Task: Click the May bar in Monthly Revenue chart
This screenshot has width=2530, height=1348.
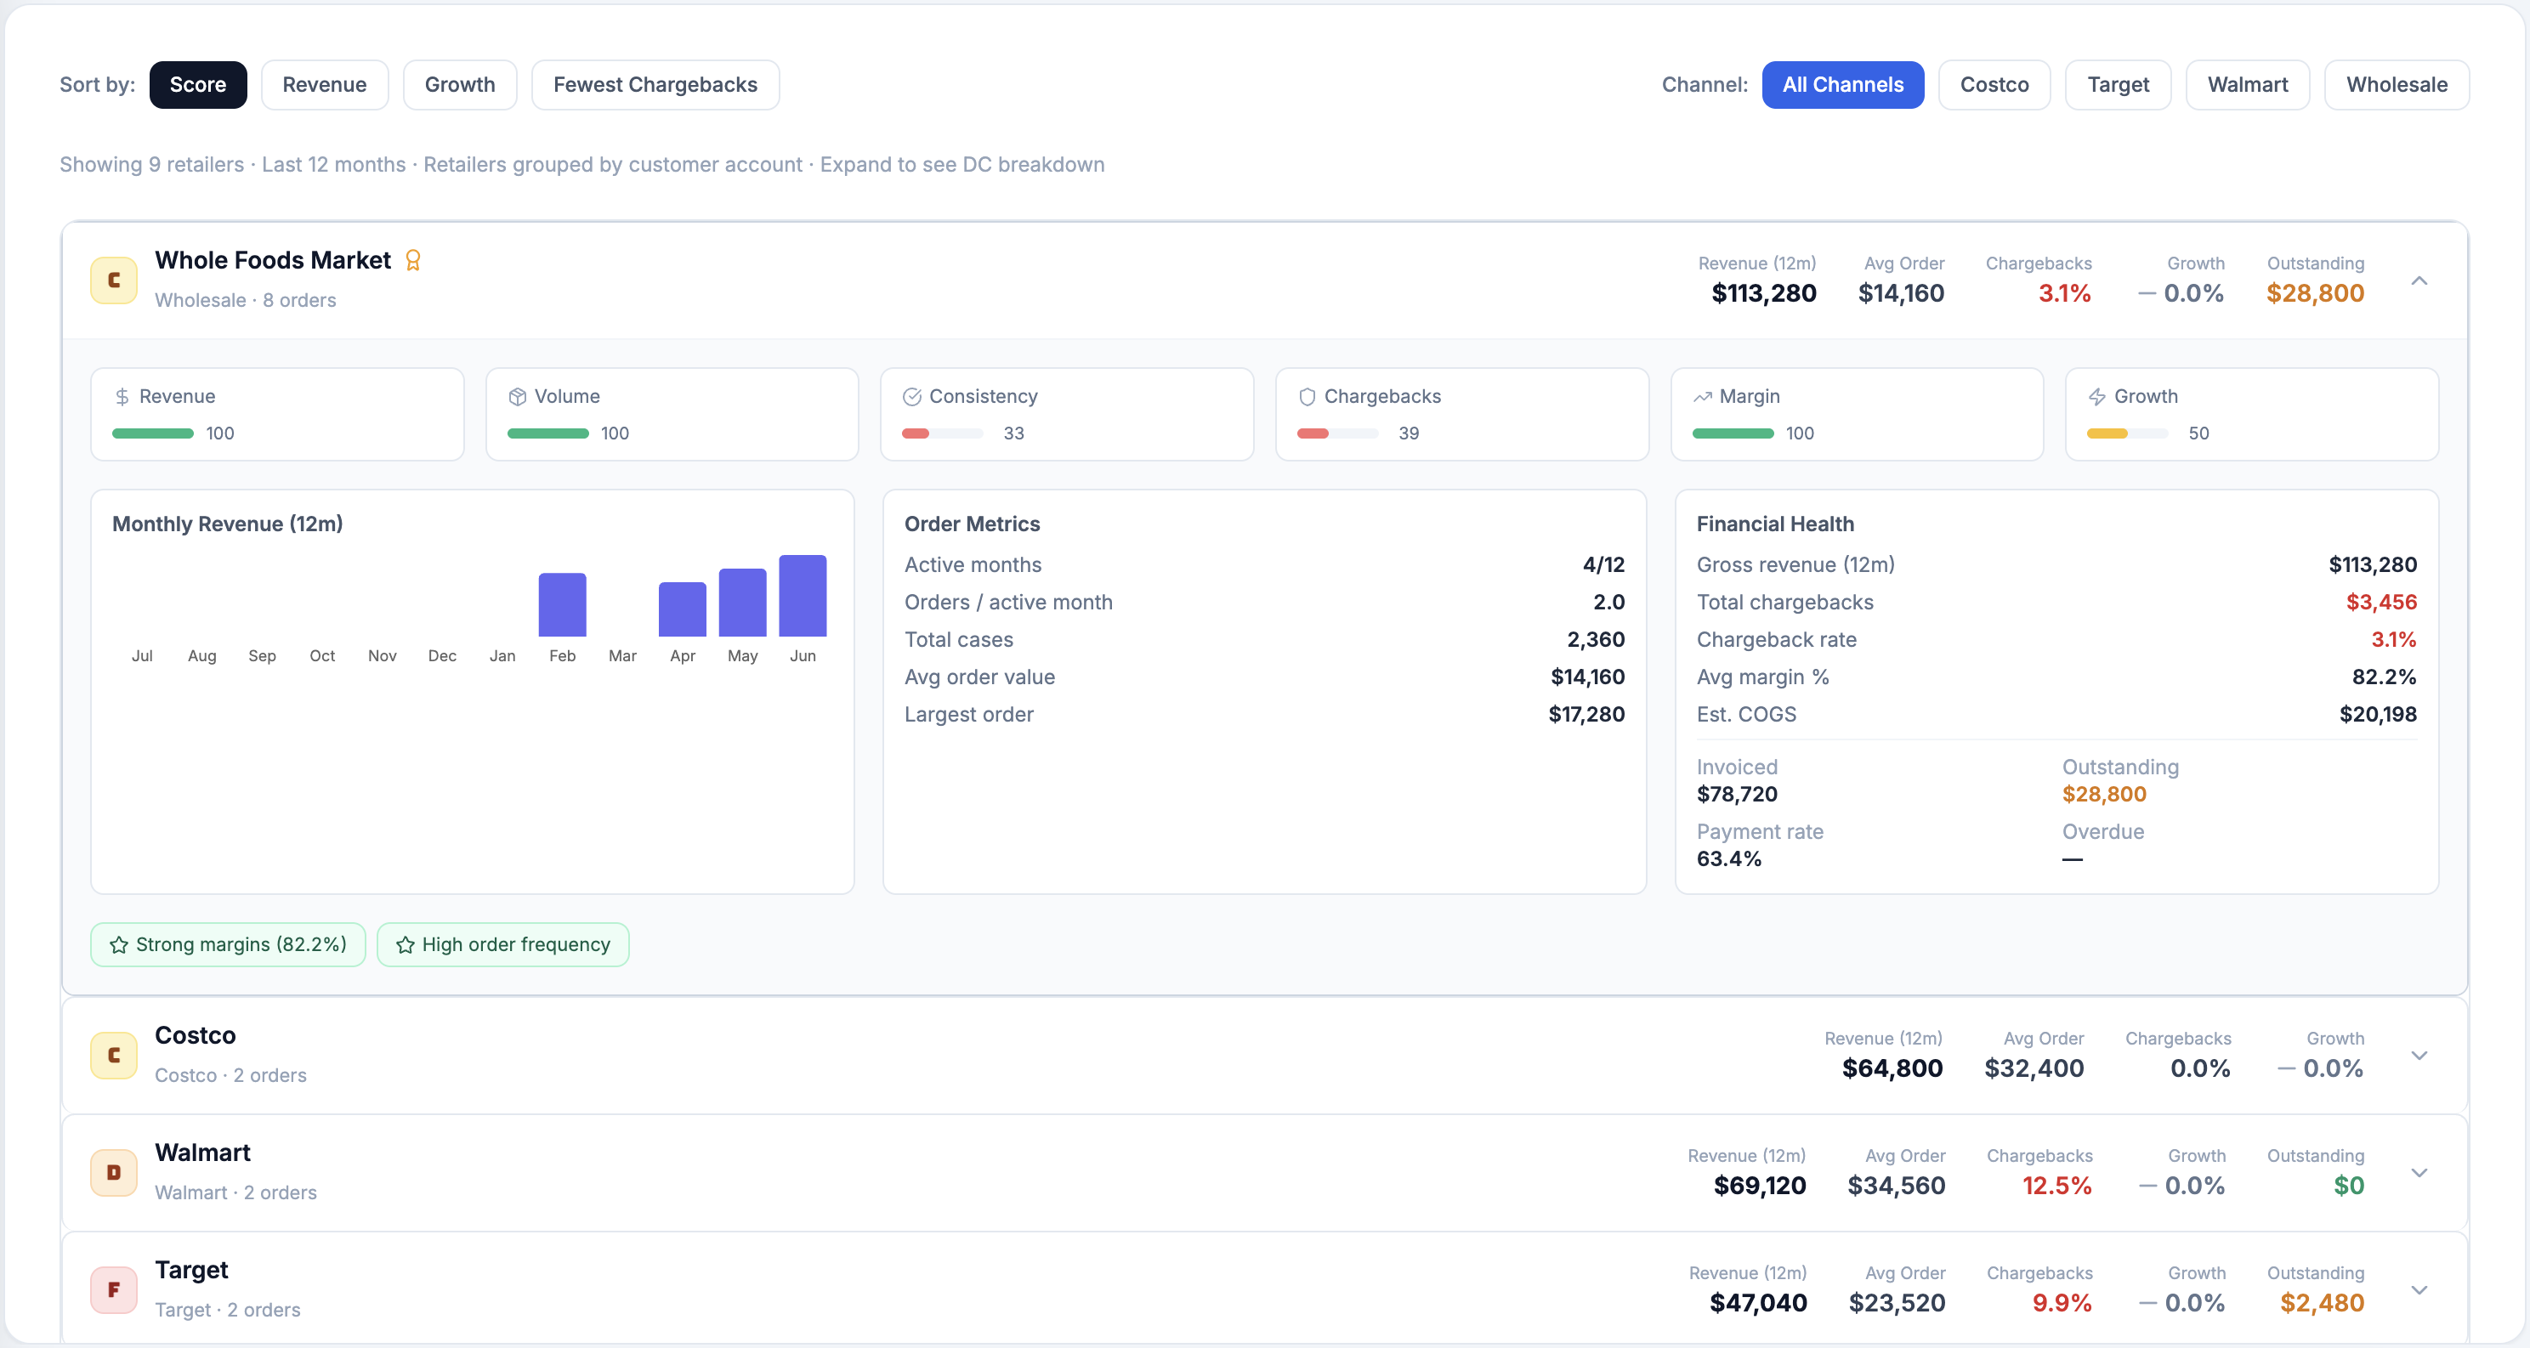Action: coord(742,603)
